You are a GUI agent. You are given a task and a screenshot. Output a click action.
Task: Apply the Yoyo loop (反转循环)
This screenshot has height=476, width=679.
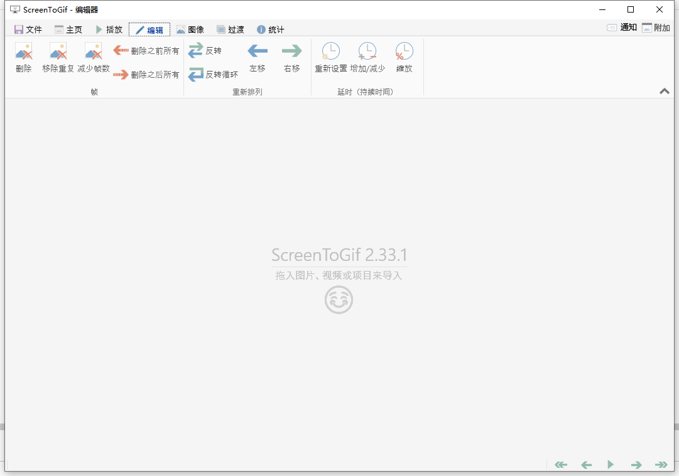tap(214, 75)
